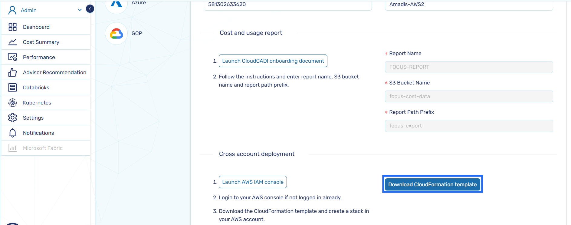Viewport: 571px width, 225px height.
Task: Click the Advisor Recommendation thumbs-up icon
Action: click(x=12, y=72)
